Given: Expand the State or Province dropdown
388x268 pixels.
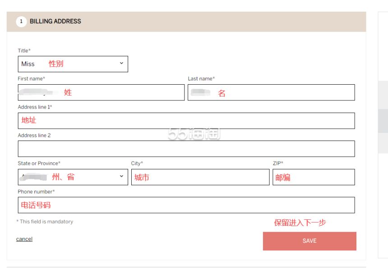Looking at the screenshot, I should (73, 177).
